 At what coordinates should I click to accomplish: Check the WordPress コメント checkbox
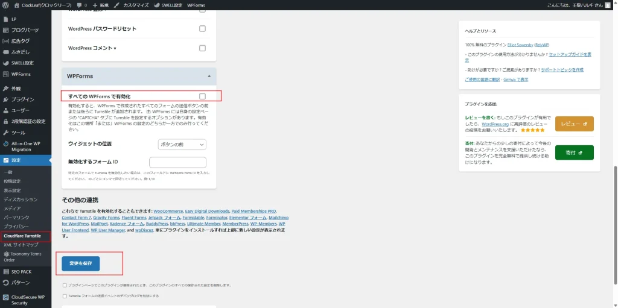pyautogui.click(x=202, y=48)
